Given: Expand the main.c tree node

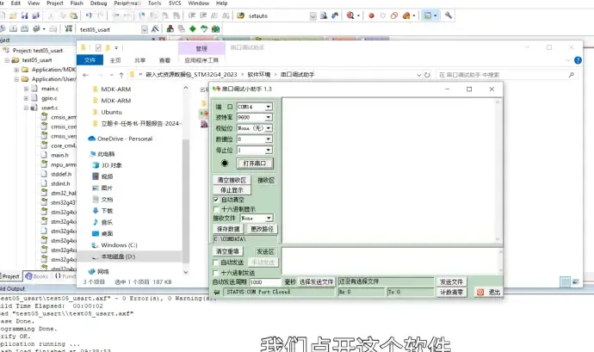Looking at the screenshot, I should [x=28, y=89].
